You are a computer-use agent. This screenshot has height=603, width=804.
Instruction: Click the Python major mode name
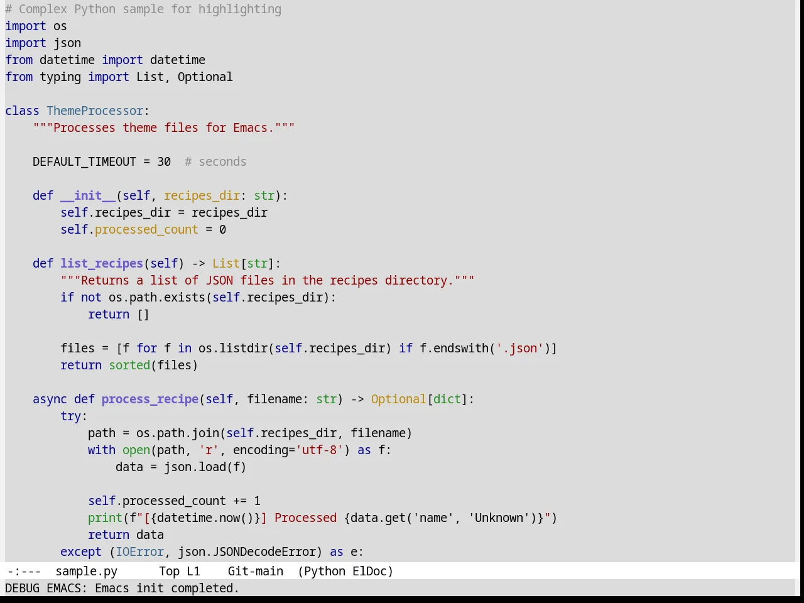click(324, 571)
